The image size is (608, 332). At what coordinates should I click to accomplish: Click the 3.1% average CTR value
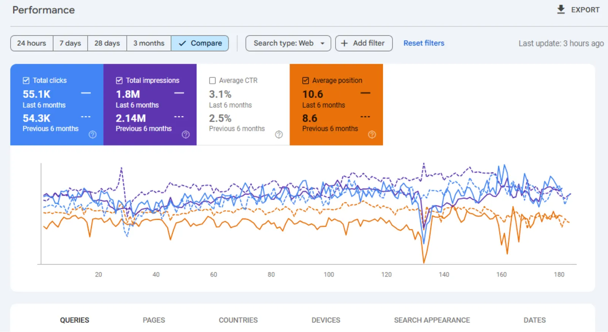pyautogui.click(x=220, y=94)
